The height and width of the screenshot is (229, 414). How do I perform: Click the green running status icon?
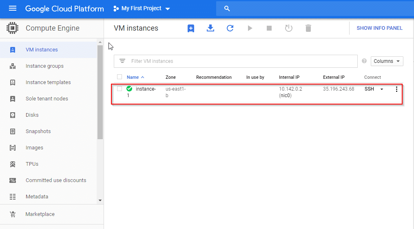(129, 89)
